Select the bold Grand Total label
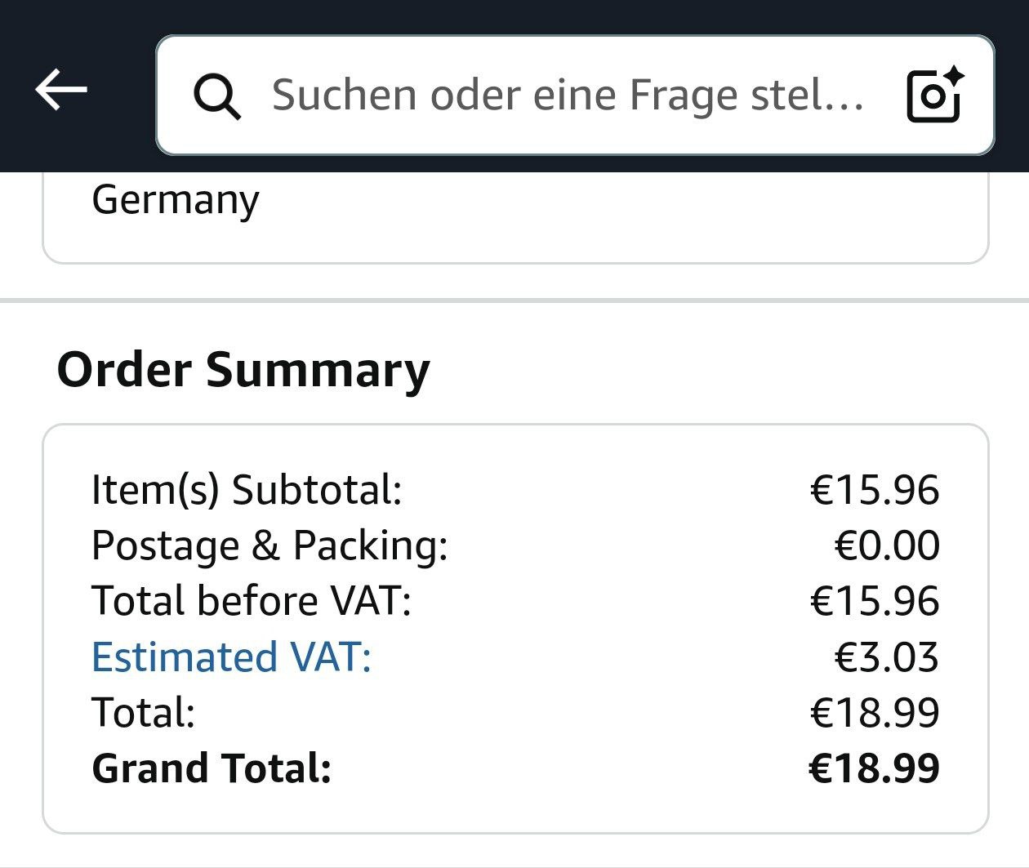 (x=212, y=768)
